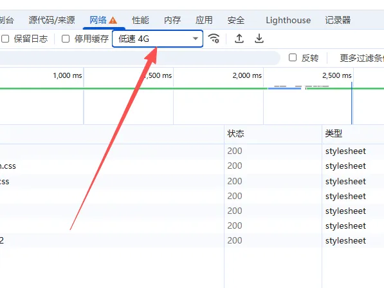384x288 pixels.
Task: Click the export HAR download icon
Action: 259,39
